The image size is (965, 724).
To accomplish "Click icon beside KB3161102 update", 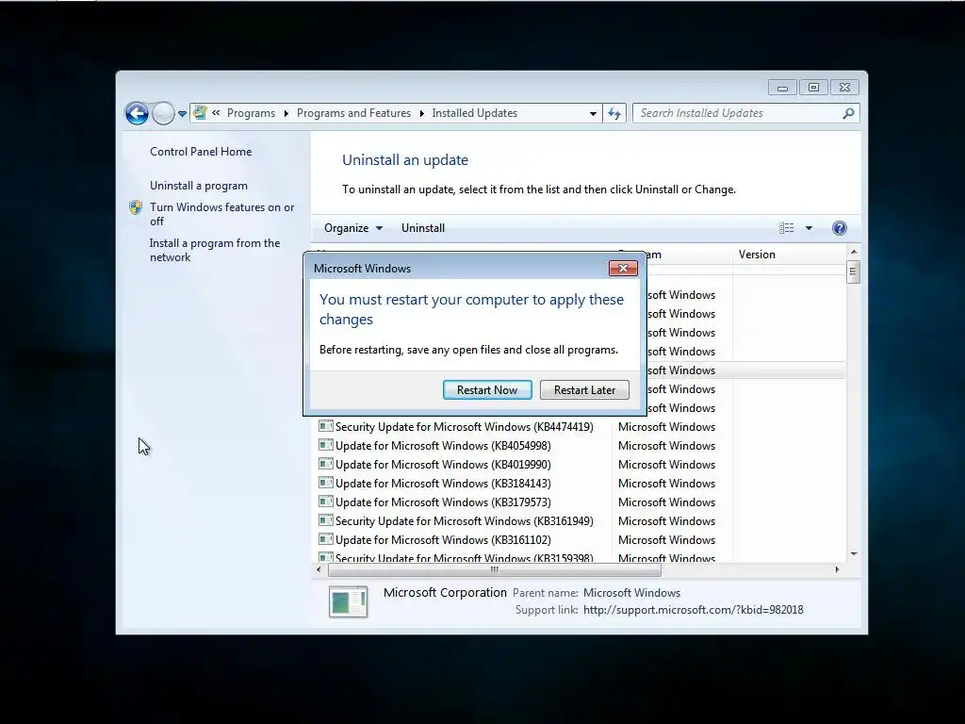I will [x=325, y=539].
